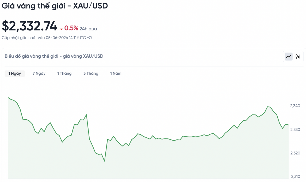Click the 0.5% change percentage
Image resolution: width=306 pixels, height=182 pixels.
tap(71, 28)
